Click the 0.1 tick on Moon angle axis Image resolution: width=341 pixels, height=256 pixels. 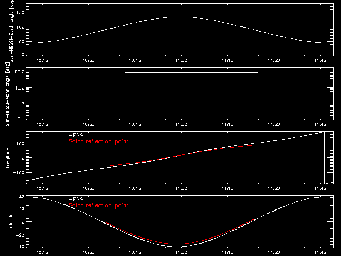pos(21,119)
